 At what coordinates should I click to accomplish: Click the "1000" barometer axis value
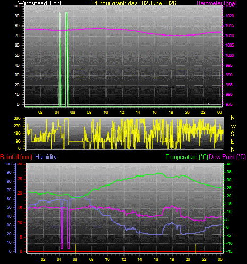[x=230, y=55]
